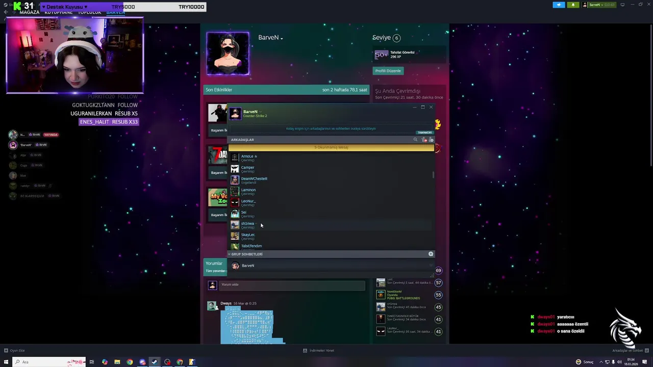Click friend NordStorM playing PUBG entry

[403, 295]
